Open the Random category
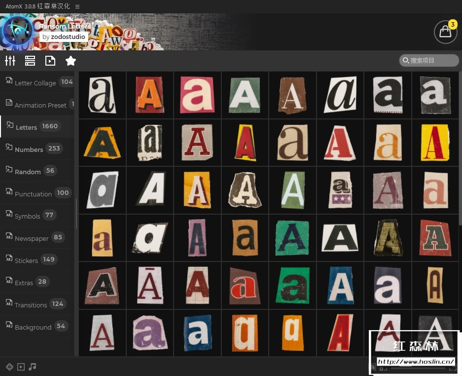Screen dimensions: 462x376 coord(37,171)
